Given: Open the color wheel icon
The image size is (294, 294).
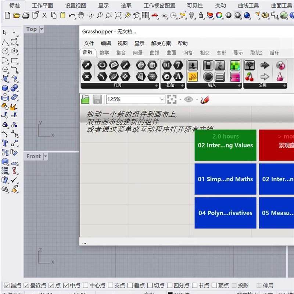Looking at the screenshot, I should point(219,15).
